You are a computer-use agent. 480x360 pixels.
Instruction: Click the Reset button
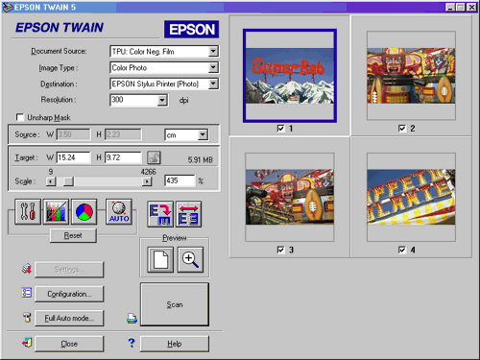(73, 235)
